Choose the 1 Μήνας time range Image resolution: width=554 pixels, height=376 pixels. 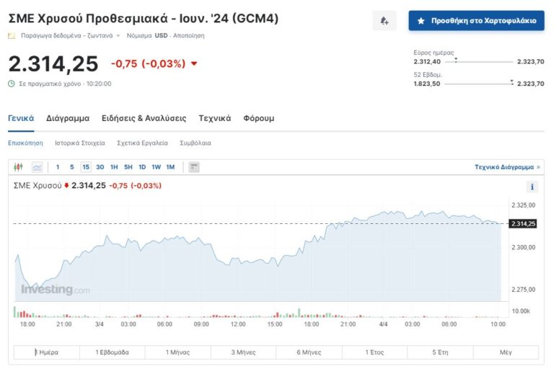coord(178,353)
